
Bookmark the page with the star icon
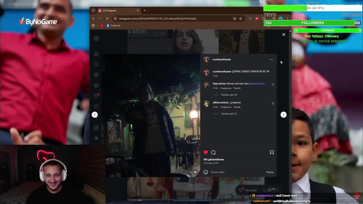click(241, 18)
